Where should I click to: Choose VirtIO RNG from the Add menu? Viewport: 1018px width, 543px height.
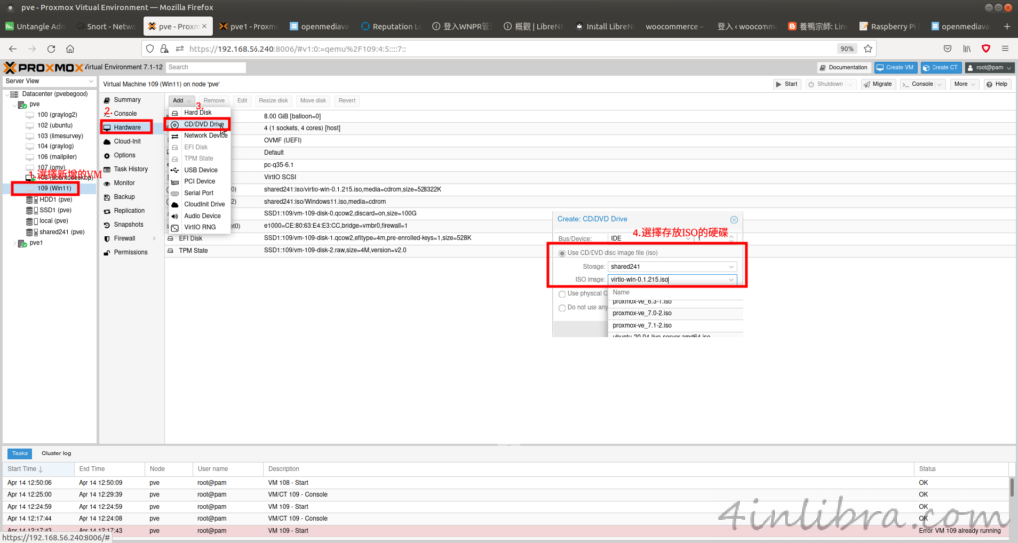coord(198,227)
